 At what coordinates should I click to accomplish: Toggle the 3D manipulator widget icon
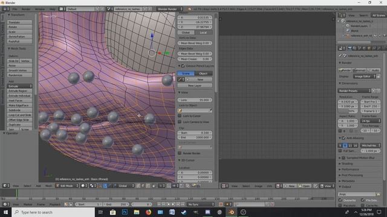[100, 186]
